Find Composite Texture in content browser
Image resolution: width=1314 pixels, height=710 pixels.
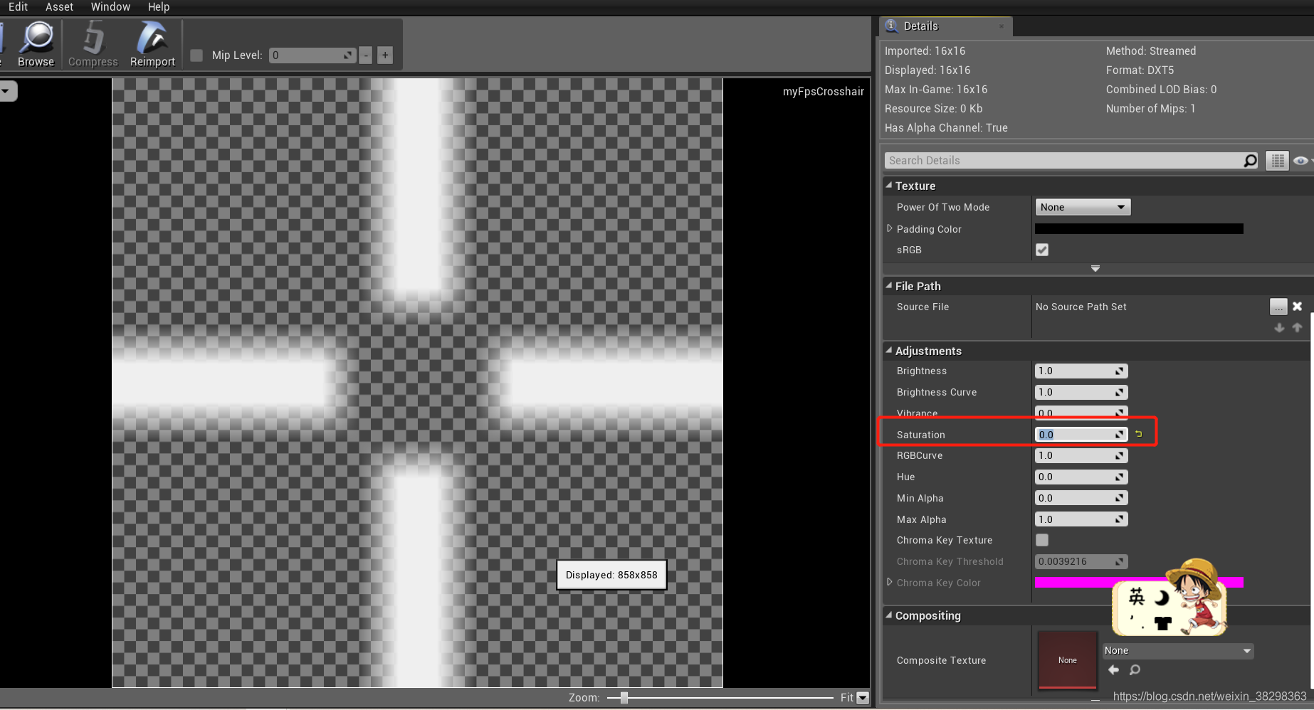(x=1135, y=669)
